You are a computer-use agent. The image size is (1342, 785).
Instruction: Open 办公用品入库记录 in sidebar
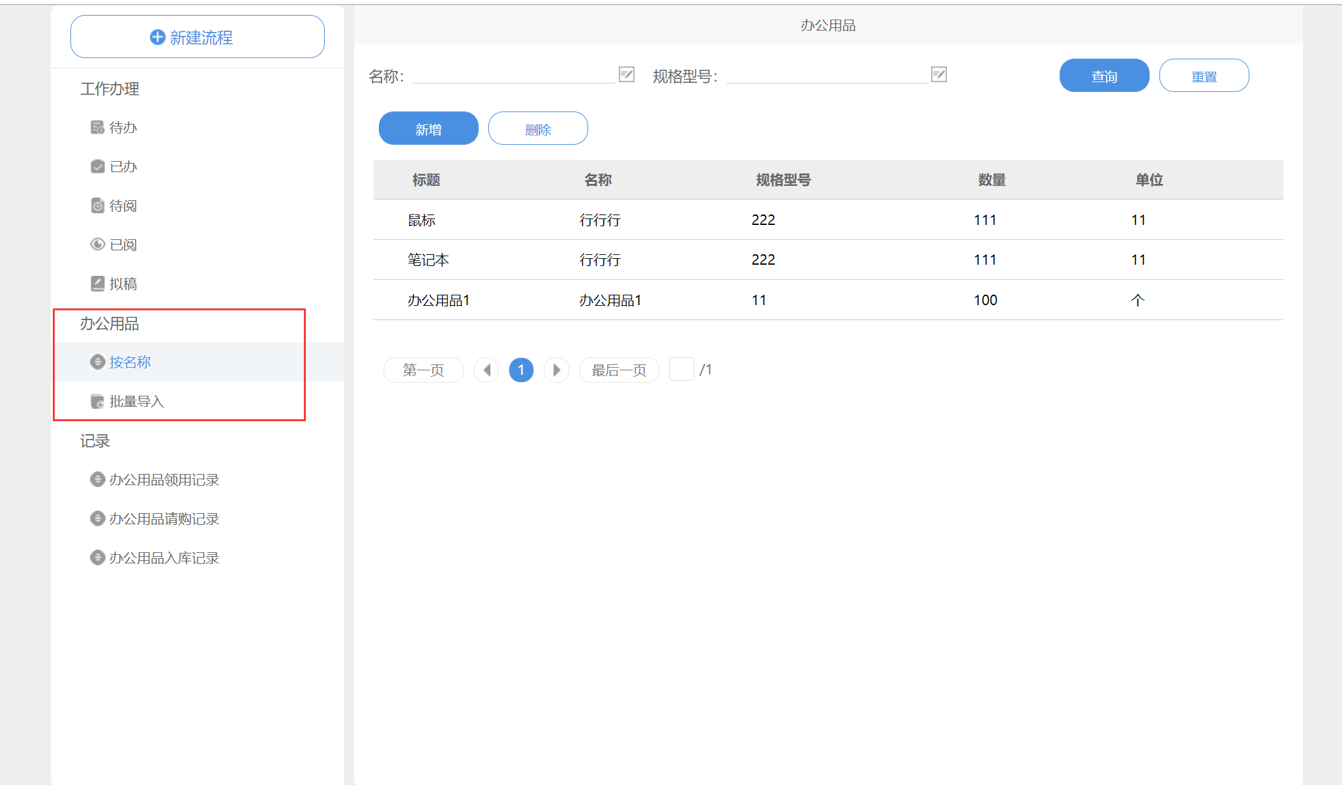click(164, 558)
